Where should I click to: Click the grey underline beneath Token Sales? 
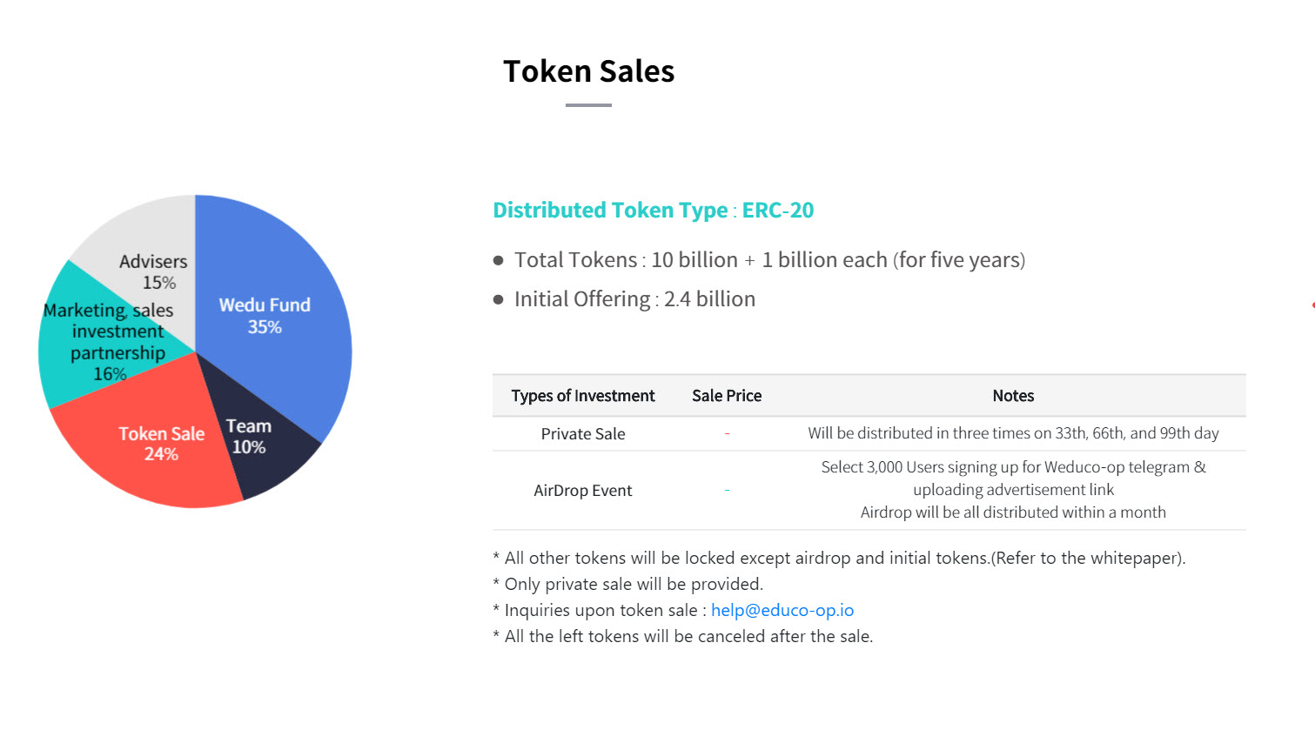click(588, 105)
